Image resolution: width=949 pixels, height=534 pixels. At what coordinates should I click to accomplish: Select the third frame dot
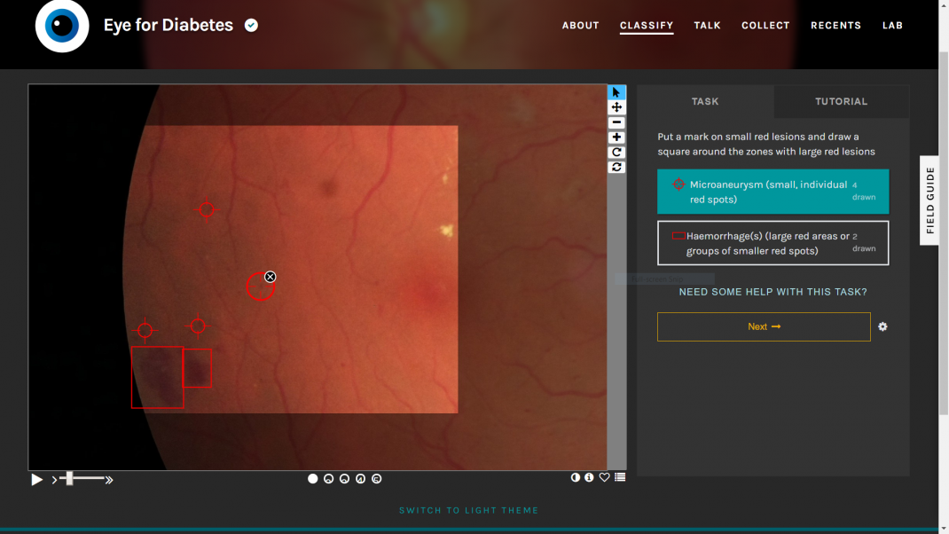344,479
